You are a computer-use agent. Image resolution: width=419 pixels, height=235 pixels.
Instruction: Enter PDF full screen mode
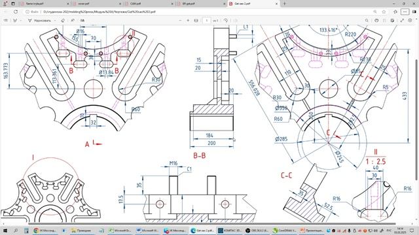click(x=402, y=20)
